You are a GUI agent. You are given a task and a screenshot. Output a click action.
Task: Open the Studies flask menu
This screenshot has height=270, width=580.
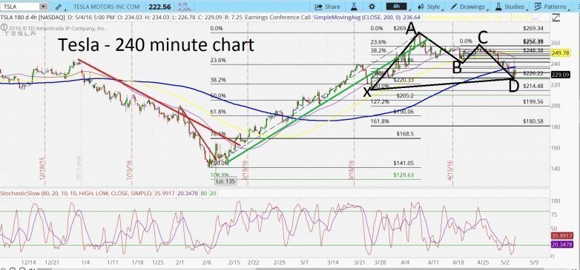click(510, 7)
